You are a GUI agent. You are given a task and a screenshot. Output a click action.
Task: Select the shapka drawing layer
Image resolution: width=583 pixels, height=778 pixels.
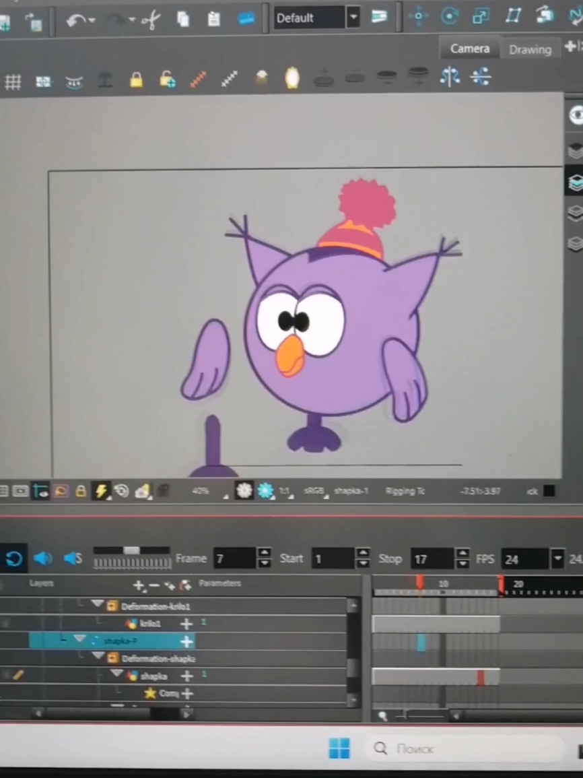[153, 676]
